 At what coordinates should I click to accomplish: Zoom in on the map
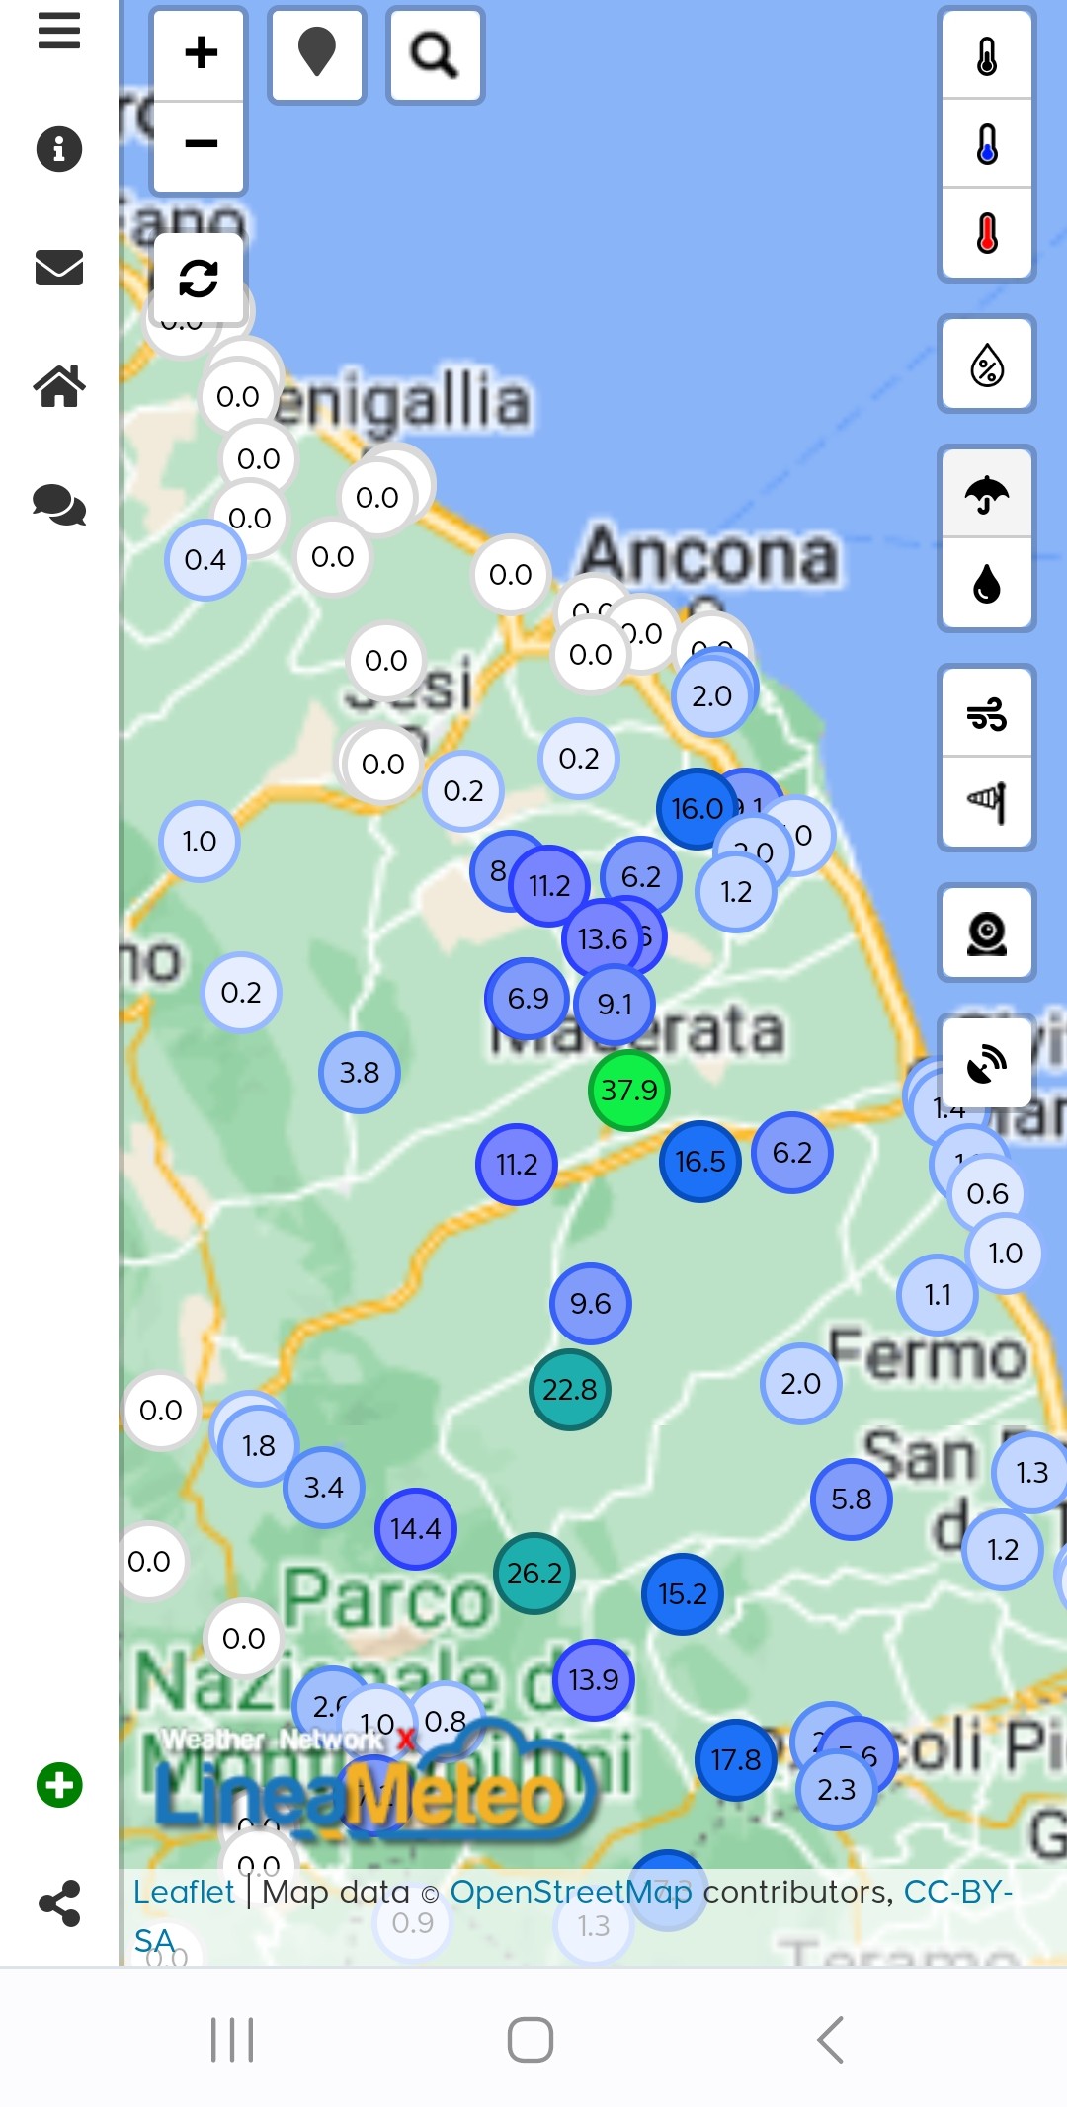coord(201,53)
